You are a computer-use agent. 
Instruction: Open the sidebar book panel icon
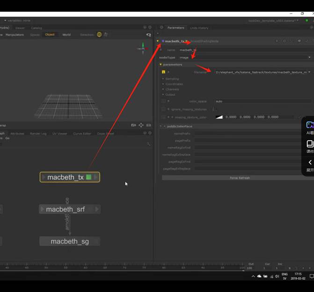310,144
